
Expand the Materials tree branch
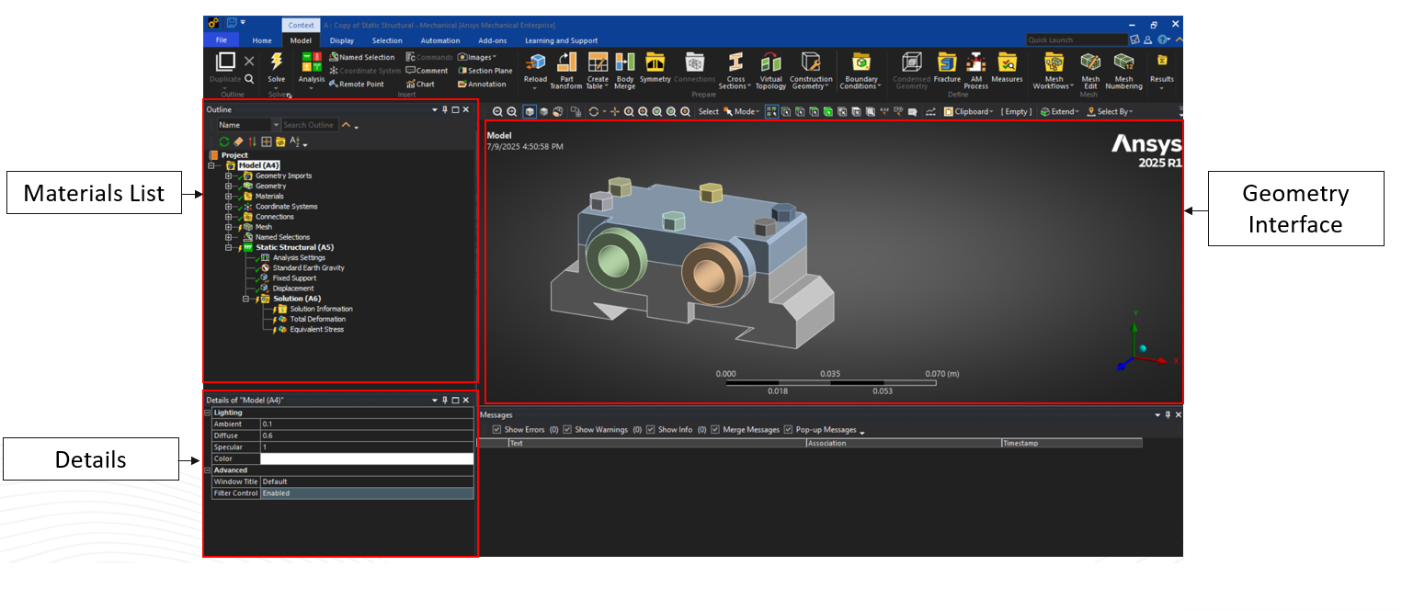pyautogui.click(x=230, y=196)
